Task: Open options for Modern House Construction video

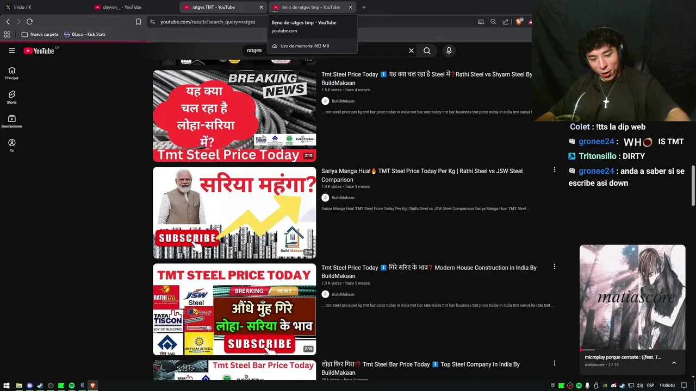Action: pos(554,267)
